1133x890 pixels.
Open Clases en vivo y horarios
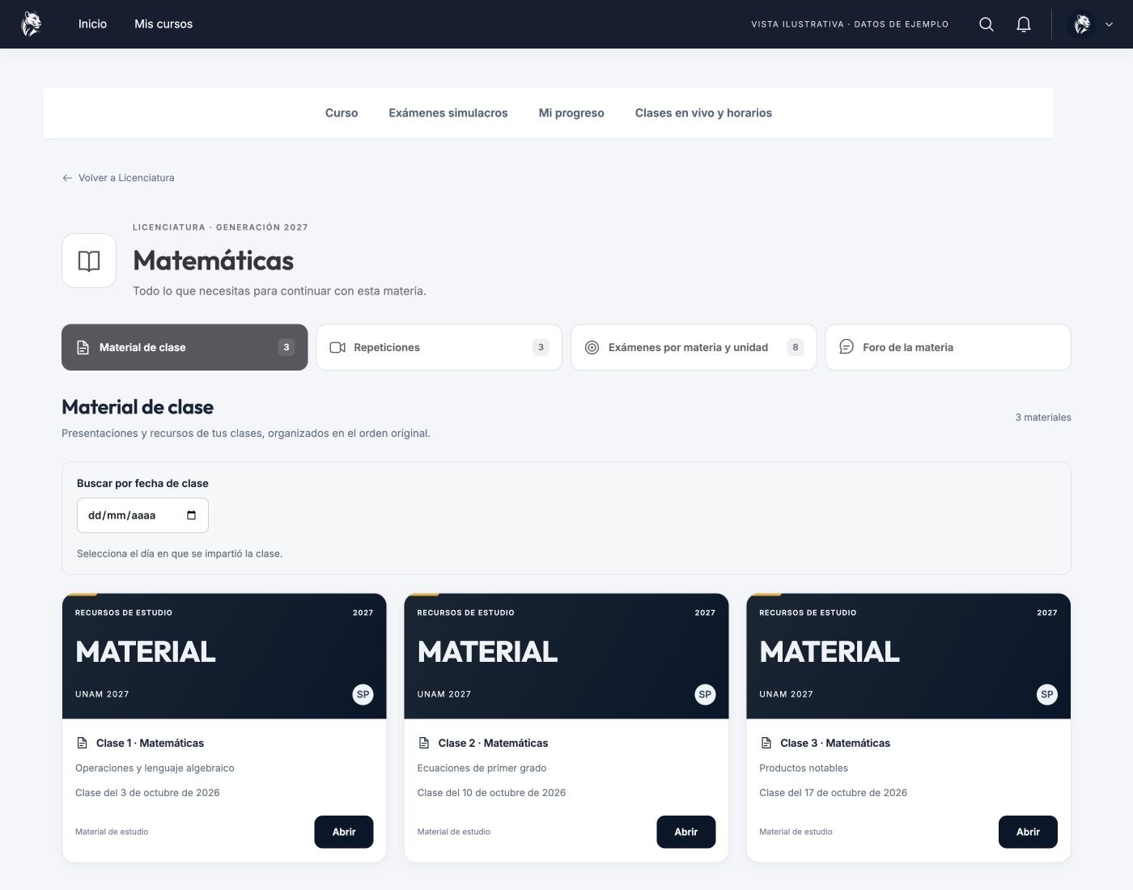pyautogui.click(x=703, y=113)
